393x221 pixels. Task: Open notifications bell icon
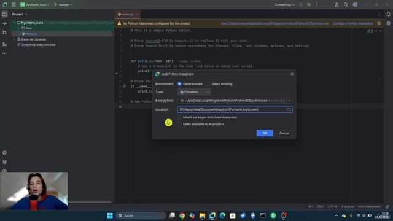click(x=388, y=14)
